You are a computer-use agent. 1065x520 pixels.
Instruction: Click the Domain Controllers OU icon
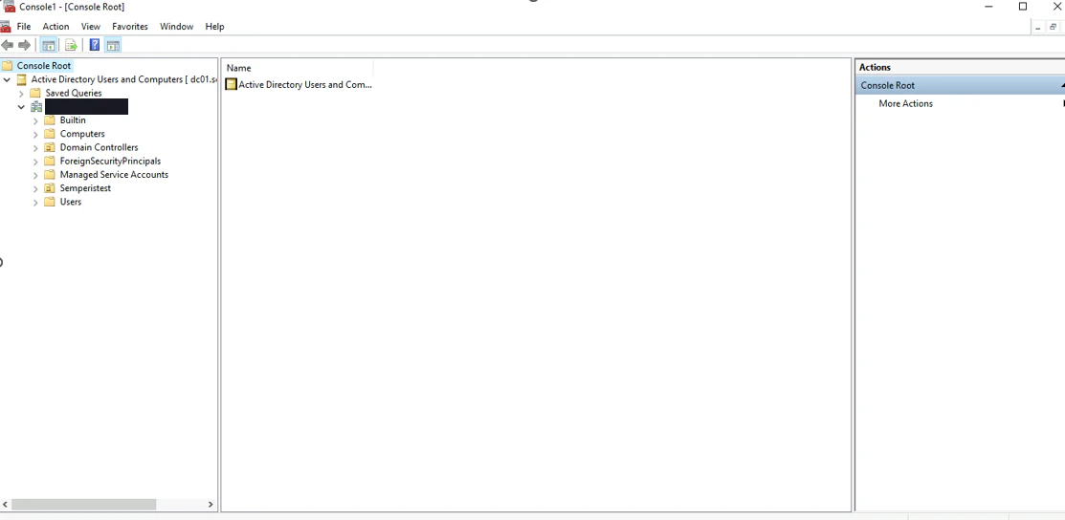pos(50,147)
